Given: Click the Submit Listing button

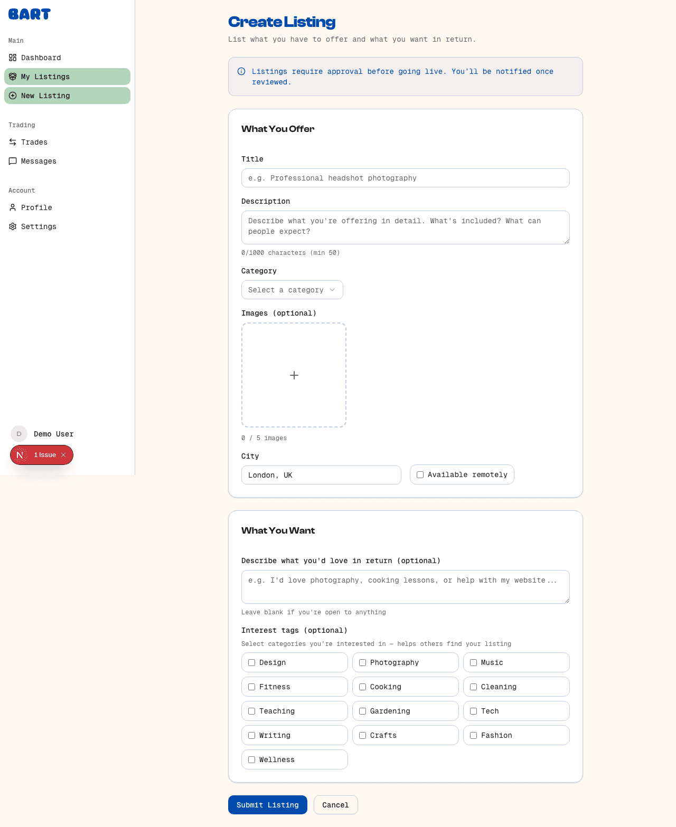Looking at the screenshot, I should (267, 805).
